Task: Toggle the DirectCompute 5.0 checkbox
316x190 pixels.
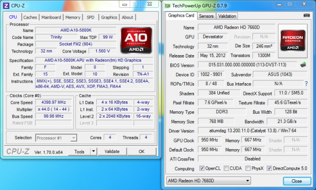Action: click(269, 168)
